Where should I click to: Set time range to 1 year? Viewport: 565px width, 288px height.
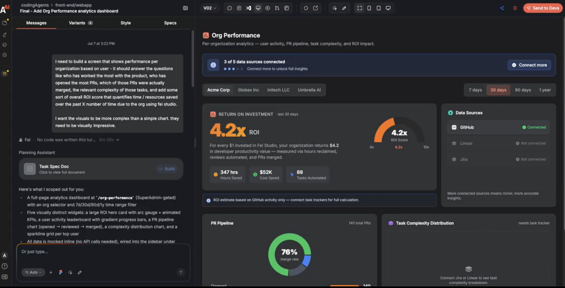pyautogui.click(x=545, y=90)
